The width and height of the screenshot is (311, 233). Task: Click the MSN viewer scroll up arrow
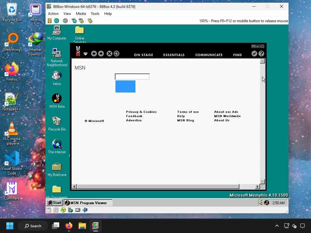point(262,61)
